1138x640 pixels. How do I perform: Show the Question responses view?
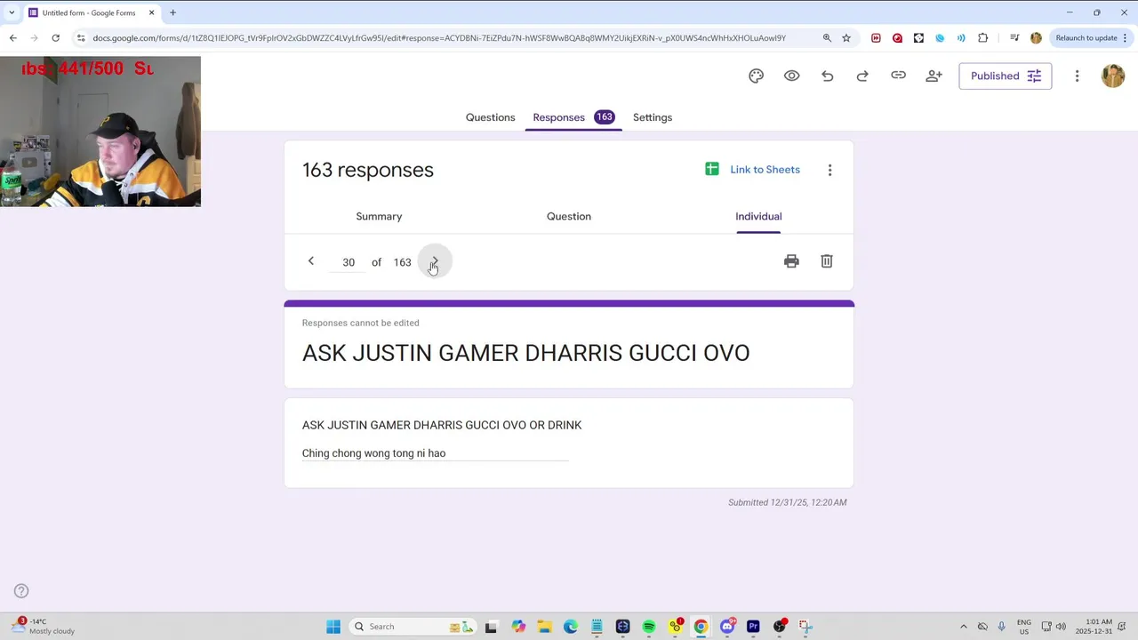pos(569,216)
